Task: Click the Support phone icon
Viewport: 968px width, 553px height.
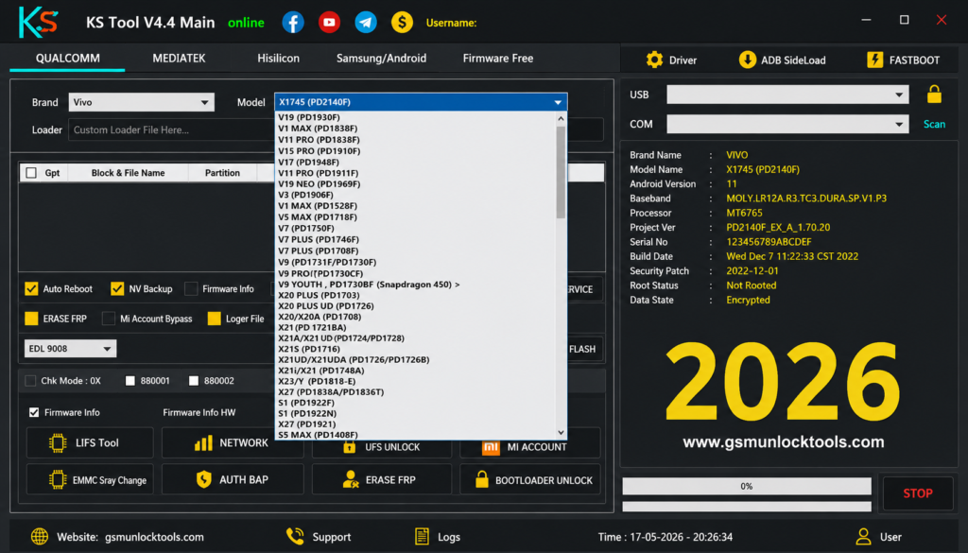Action: click(x=295, y=536)
